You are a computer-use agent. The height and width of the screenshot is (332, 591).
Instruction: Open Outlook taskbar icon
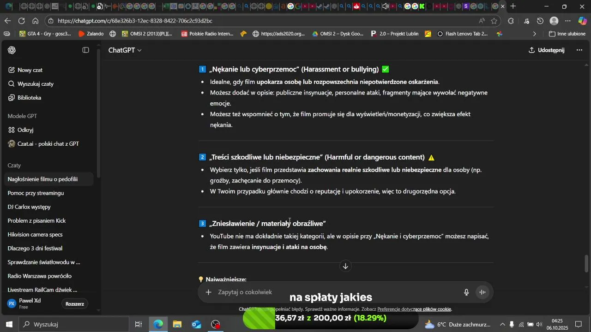[197, 325]
